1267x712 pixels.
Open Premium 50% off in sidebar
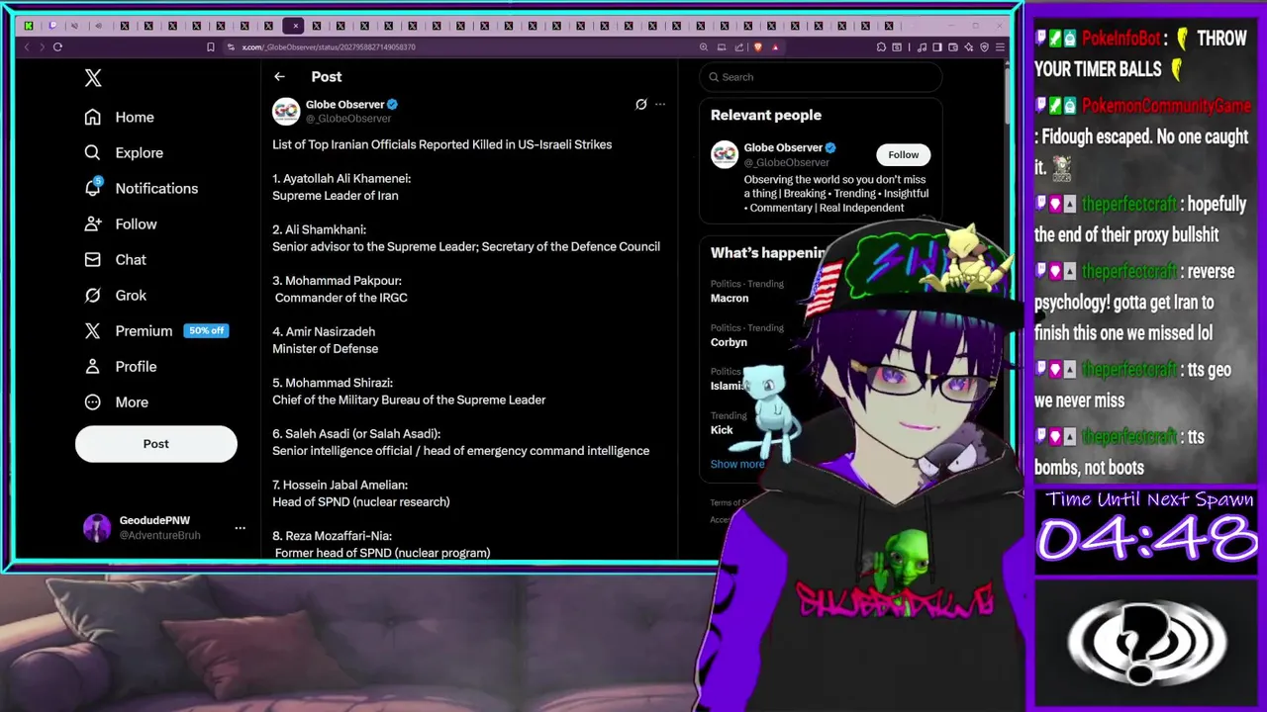156,330
